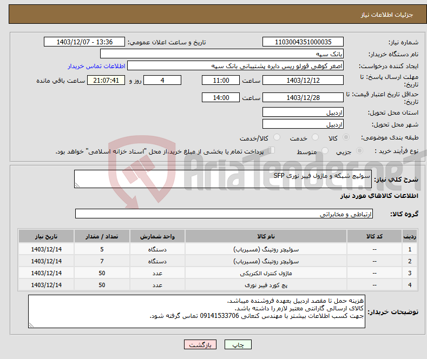
Task: Click the نام کالا column header
Action: click(x=266, y=236)
